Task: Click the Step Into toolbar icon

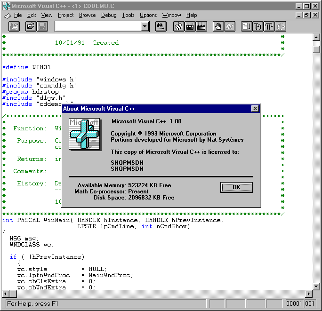Action: click(x=258, y=26)
